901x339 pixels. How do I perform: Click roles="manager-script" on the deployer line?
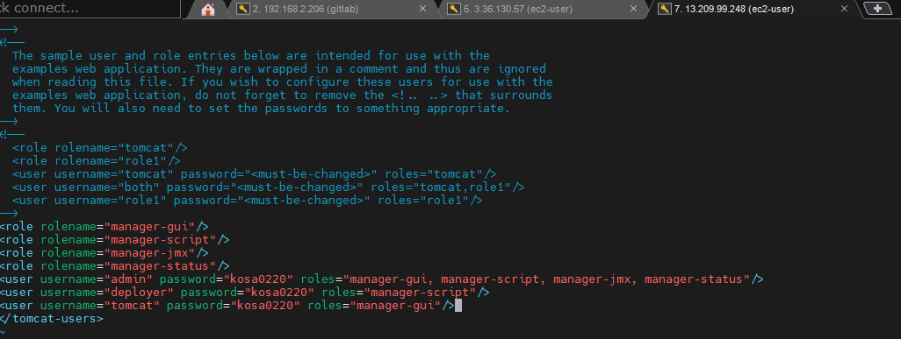click(x=399, y=293)
